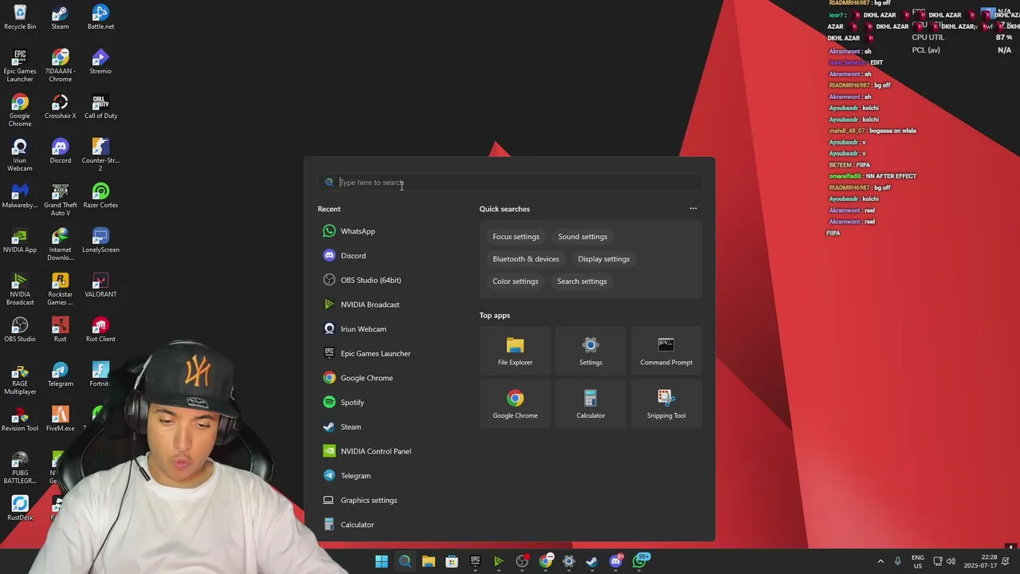
Task: Open Settings gear on the taskbar
Action: pos(569,561)
